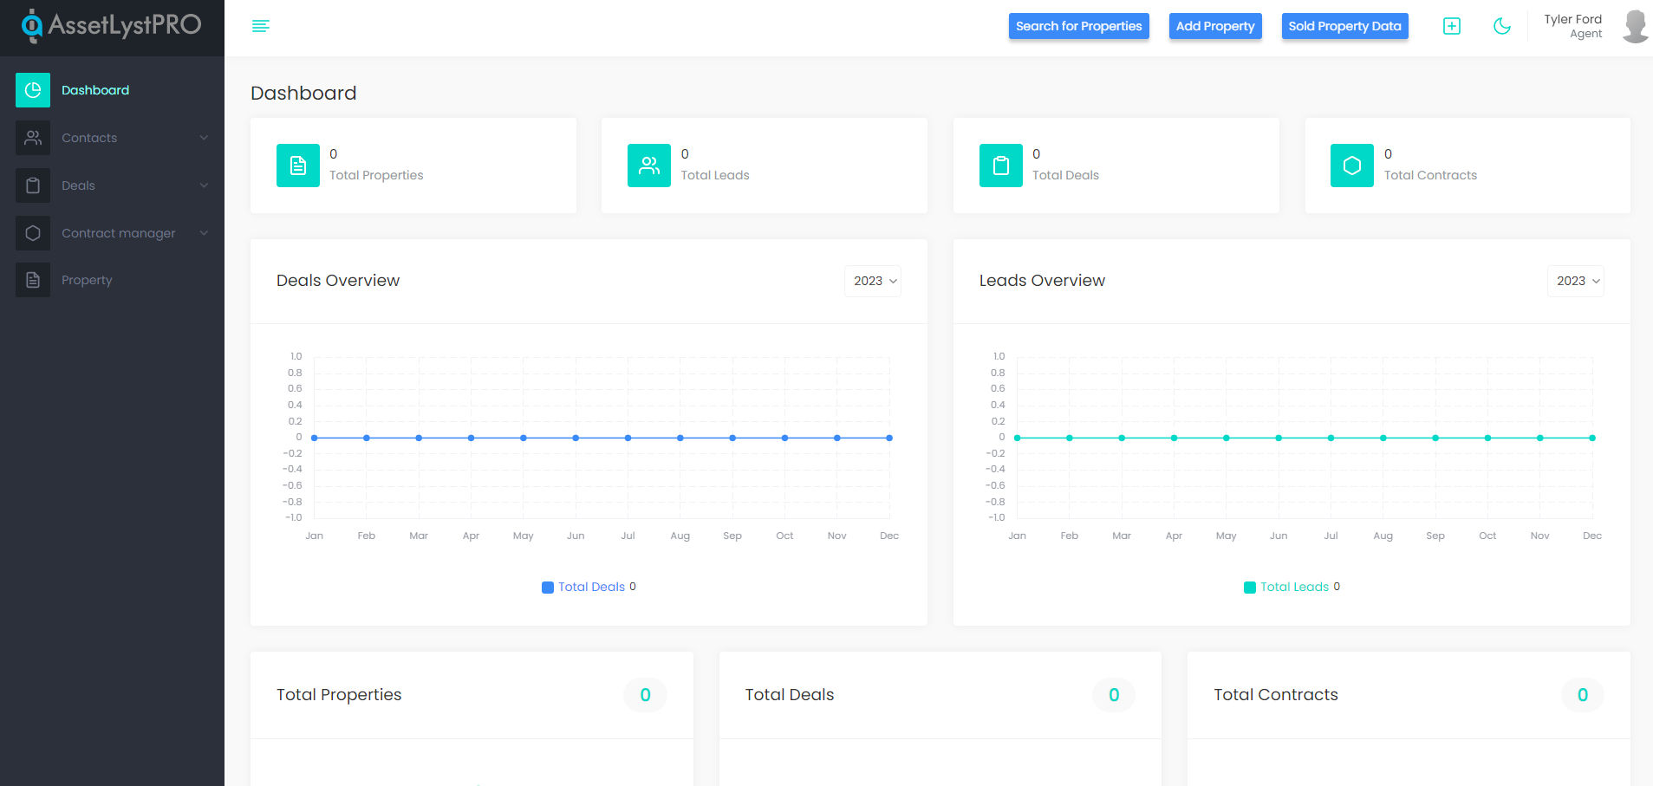Click the Search for Properties button
The height and width of the screenshot is (786, 1653).
[1078, 26]
